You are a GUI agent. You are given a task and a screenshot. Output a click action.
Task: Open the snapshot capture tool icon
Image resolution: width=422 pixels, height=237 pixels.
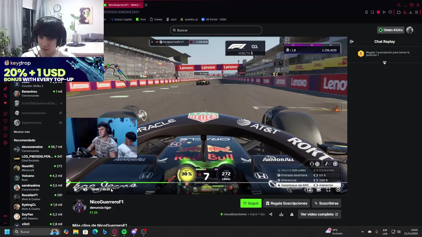[372, 12]
